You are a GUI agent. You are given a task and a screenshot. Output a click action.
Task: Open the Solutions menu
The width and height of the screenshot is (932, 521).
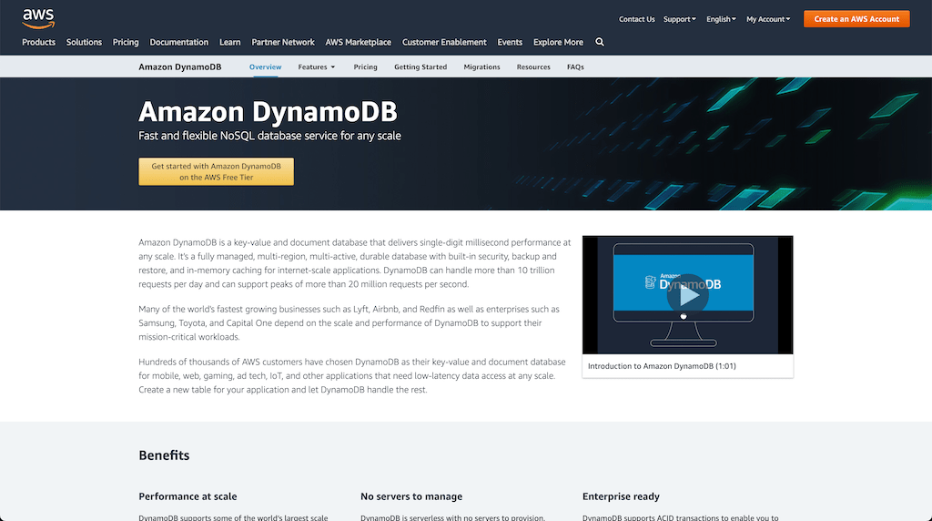click(x=84, y=42)
